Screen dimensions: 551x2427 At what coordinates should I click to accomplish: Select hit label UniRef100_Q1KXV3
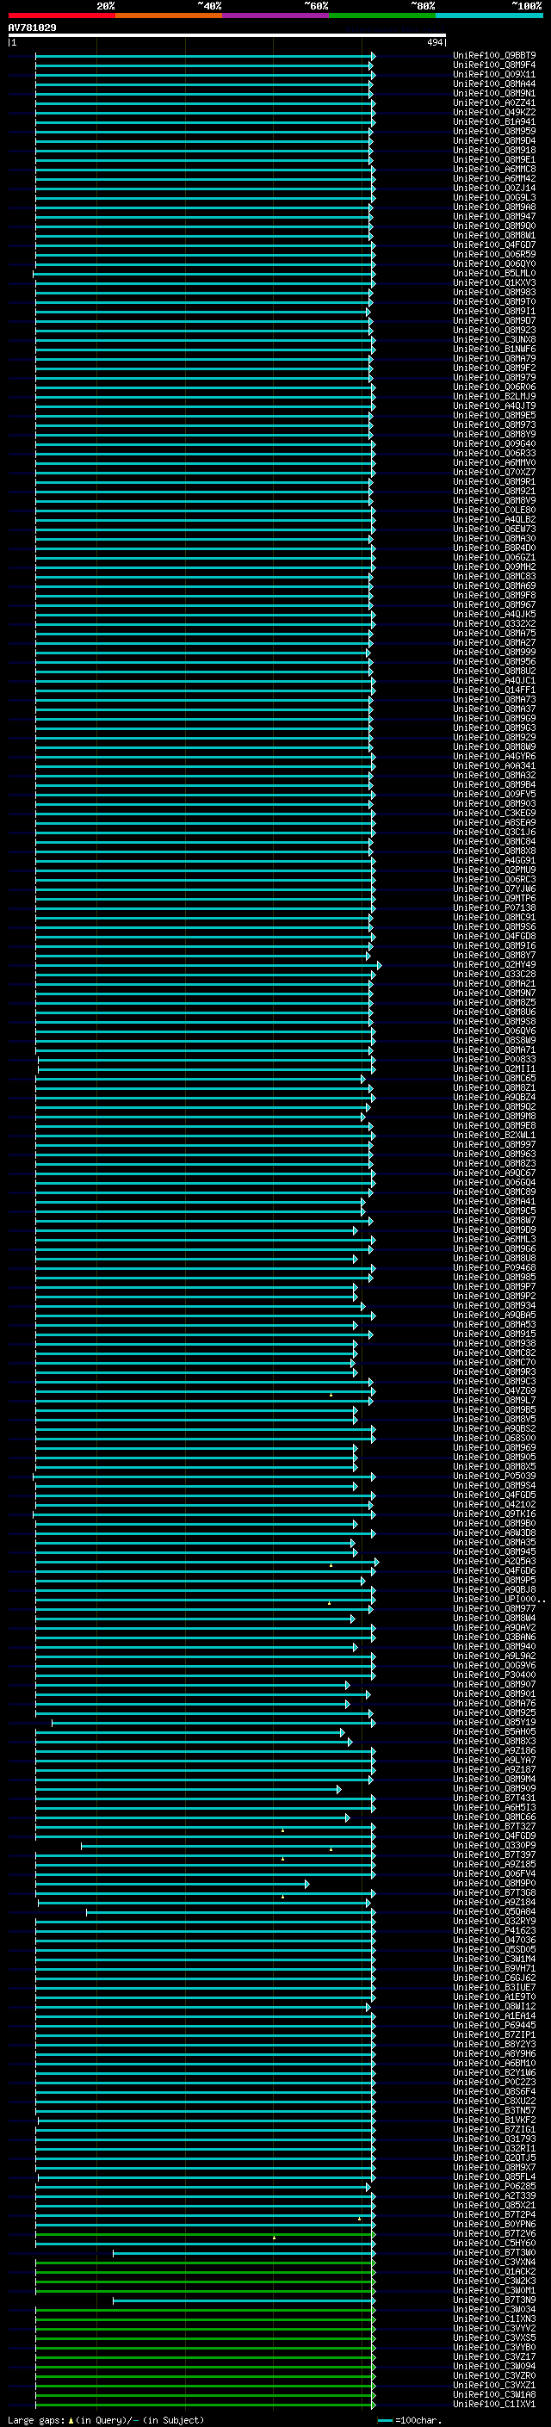[494, 282]
